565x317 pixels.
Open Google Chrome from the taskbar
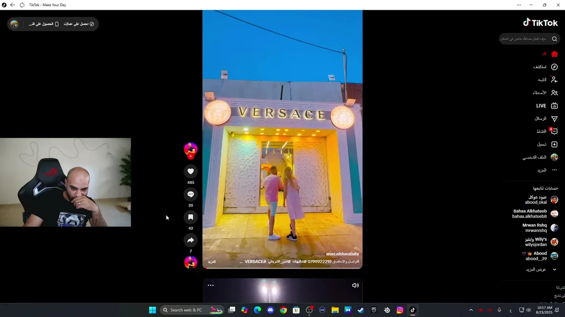point(283,310)
